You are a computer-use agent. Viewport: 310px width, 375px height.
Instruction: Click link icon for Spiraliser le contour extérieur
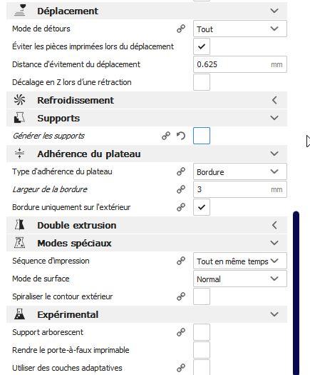(x=181, y=296)
